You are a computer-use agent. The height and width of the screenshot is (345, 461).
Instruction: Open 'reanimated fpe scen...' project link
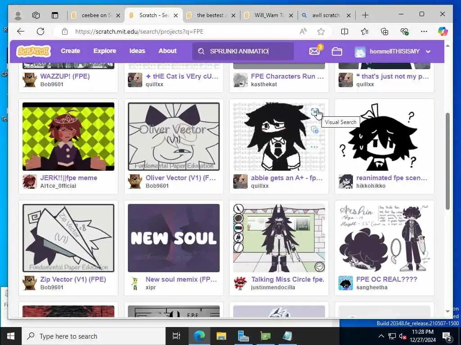[392, 178]
